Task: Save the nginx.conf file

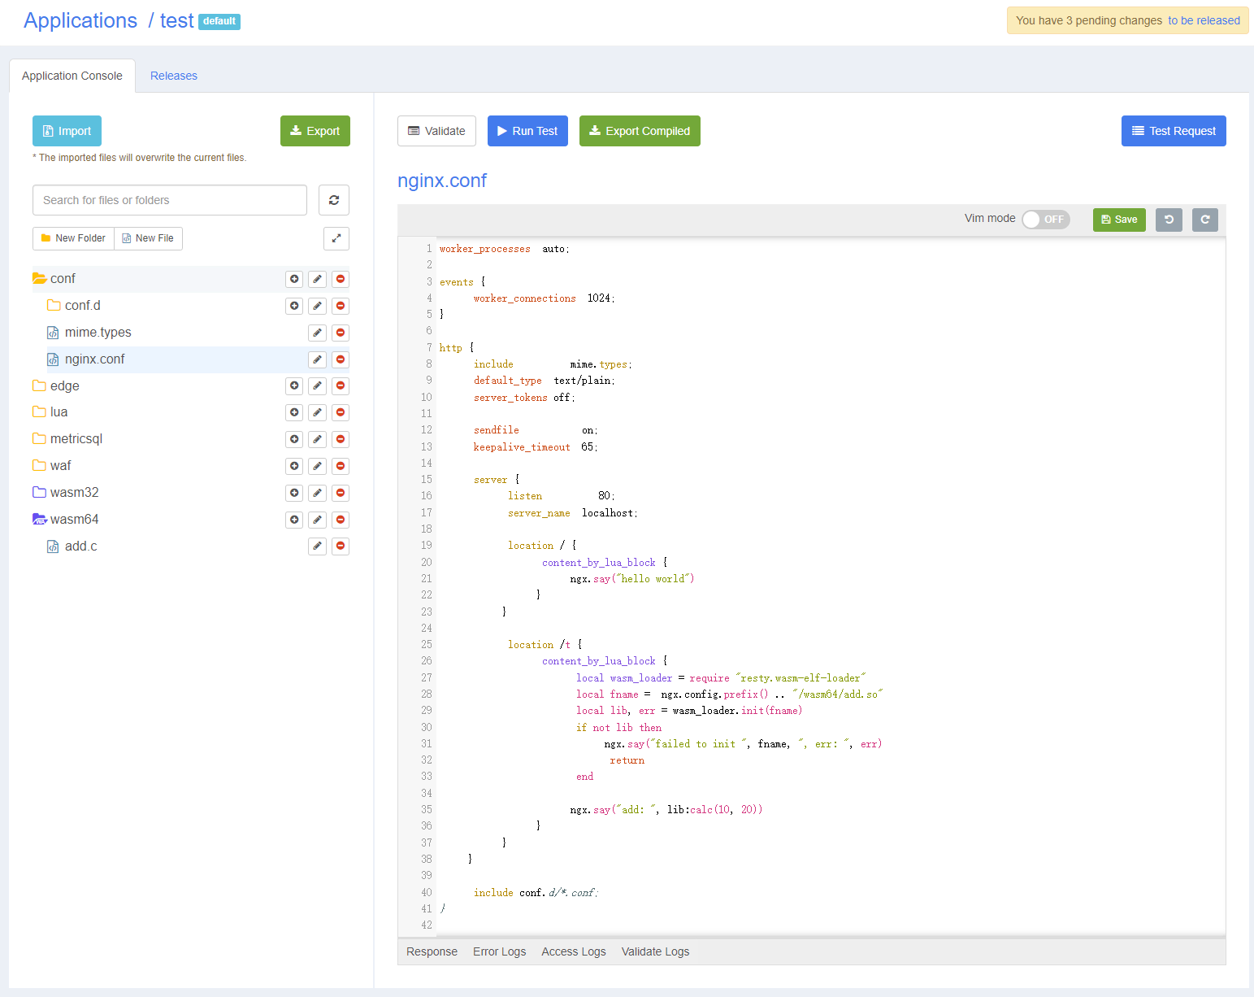Action: [1119, 220]
